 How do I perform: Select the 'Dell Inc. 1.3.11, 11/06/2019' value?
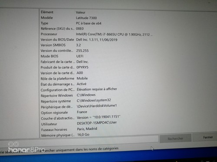pos(97,40)
